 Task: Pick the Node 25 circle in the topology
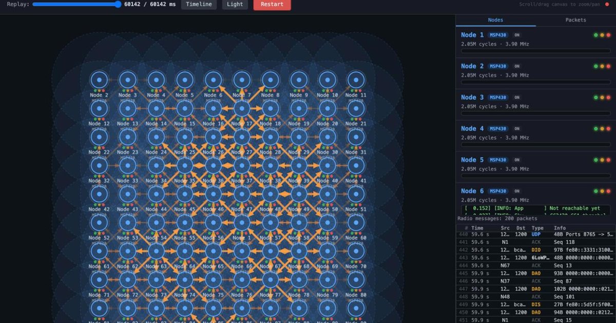pyautogui.click(x=185, y=137)
